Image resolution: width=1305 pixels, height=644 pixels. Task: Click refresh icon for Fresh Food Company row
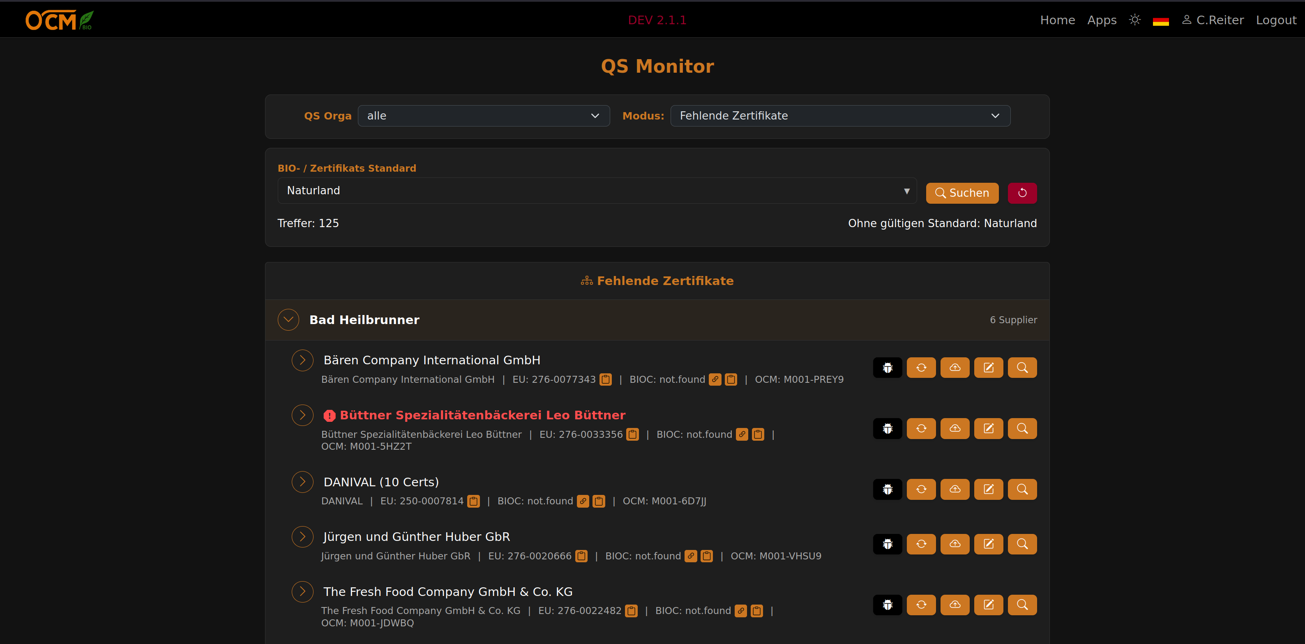coord(921,605)
